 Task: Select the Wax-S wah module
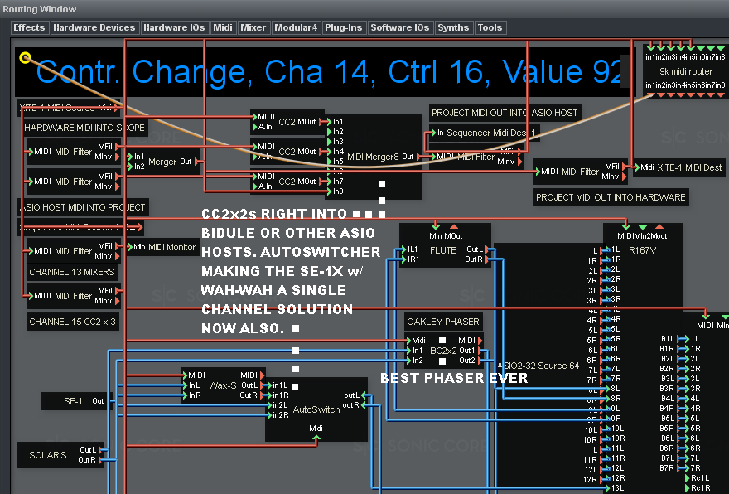tap(222, 385)
